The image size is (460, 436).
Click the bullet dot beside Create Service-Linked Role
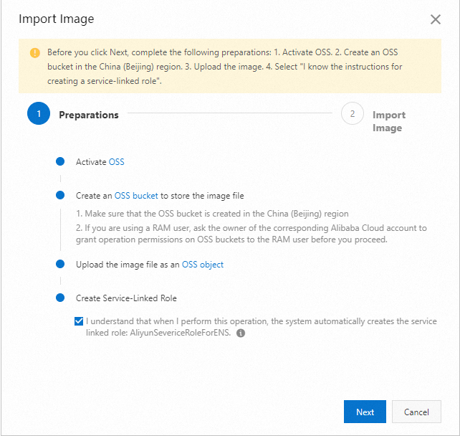(60, 298)
